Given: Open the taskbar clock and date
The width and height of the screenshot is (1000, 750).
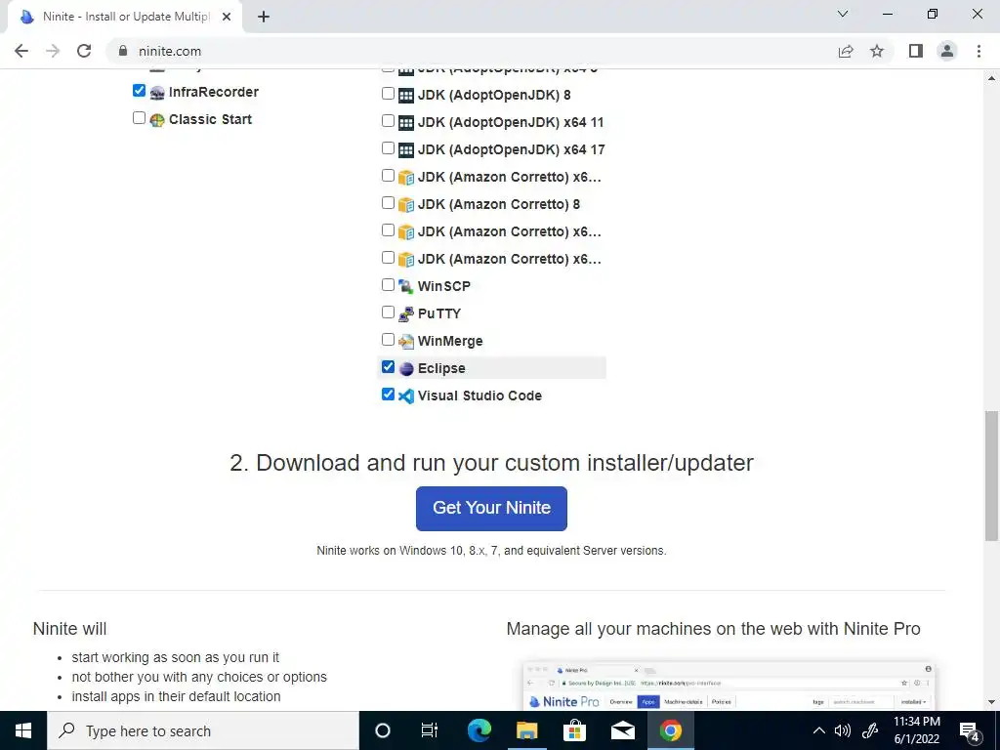Looking at the screenshot, I should pos(916,730).
